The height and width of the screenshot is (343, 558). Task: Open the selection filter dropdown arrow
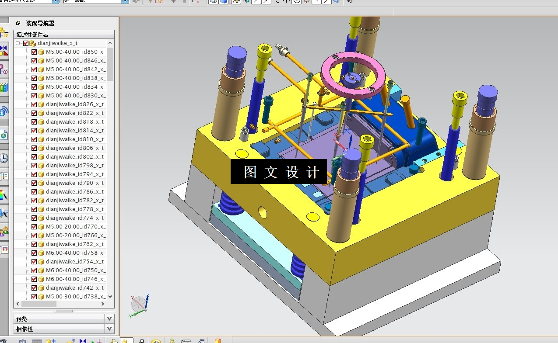click(x=56, y=1)
